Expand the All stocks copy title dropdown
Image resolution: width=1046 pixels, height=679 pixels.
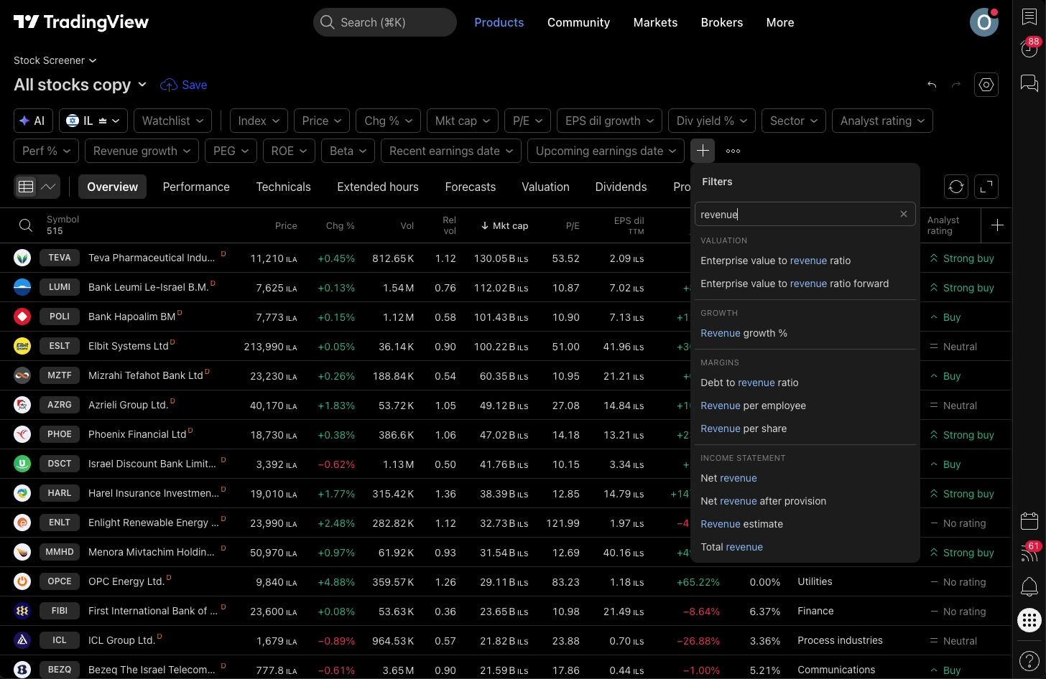(80, 85)
